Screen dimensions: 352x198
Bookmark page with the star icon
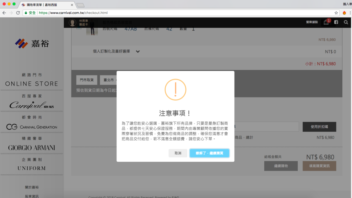[336, 13]
